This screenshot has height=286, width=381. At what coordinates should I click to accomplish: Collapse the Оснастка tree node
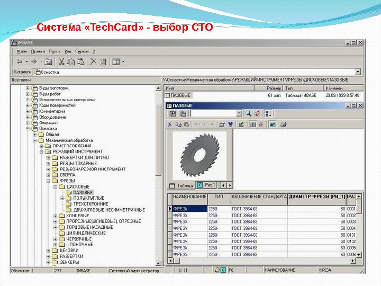(x=28, y=129)
